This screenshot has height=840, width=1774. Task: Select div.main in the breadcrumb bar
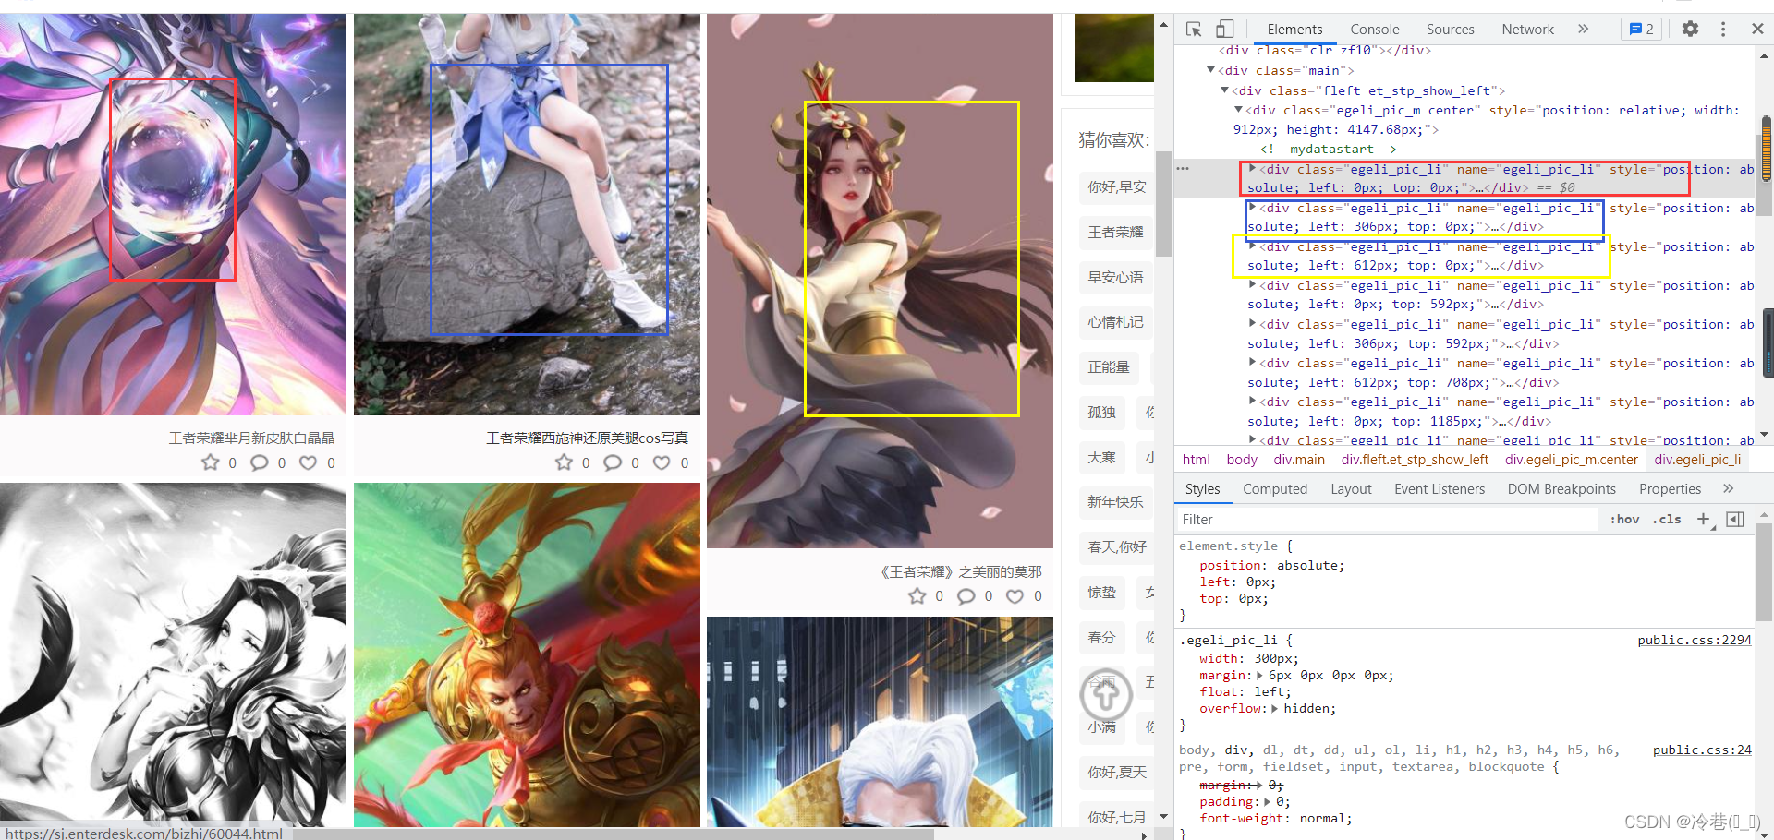[1299, 460]
